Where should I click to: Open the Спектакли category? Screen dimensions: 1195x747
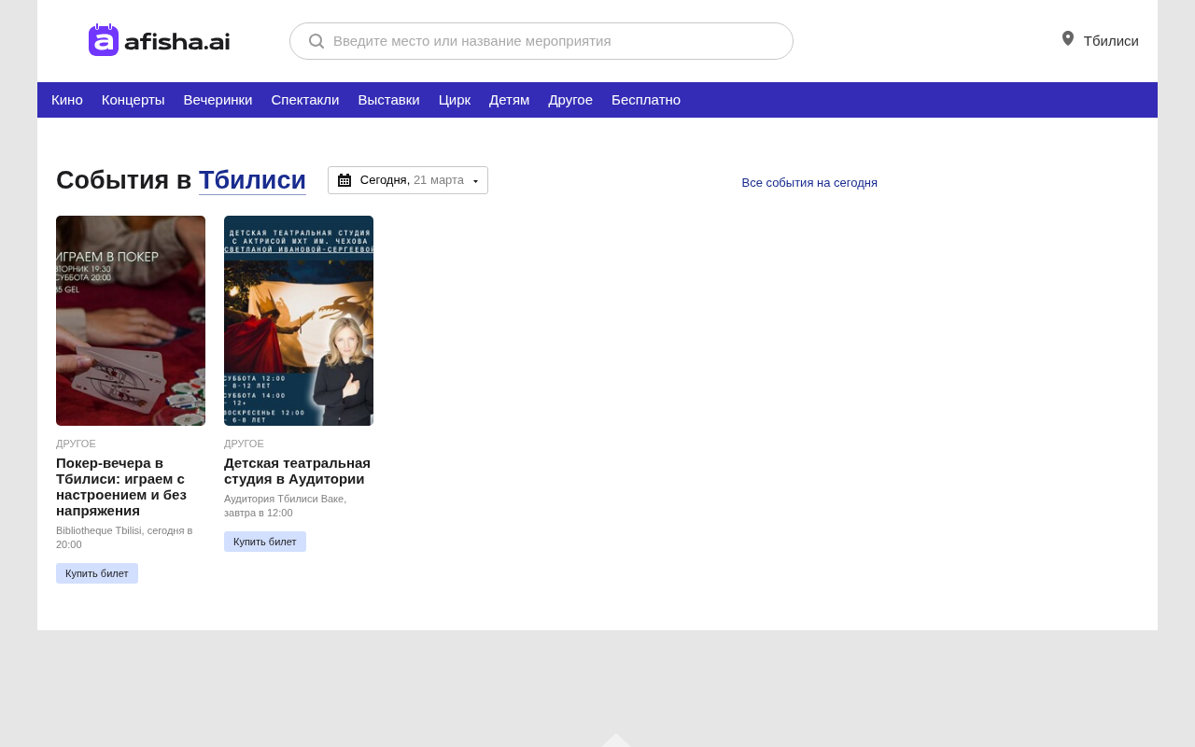click(305, 100)
